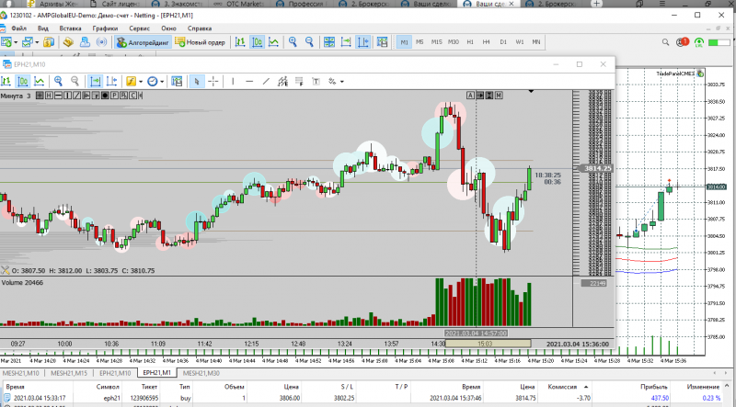Click the 3814.00 price line label in right chart
Image resolution: width=736 pixels, height=407 pixels.
(717, 187)
